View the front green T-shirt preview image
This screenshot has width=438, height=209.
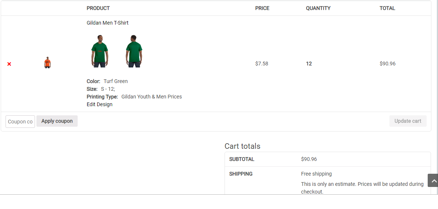[100, 51]
